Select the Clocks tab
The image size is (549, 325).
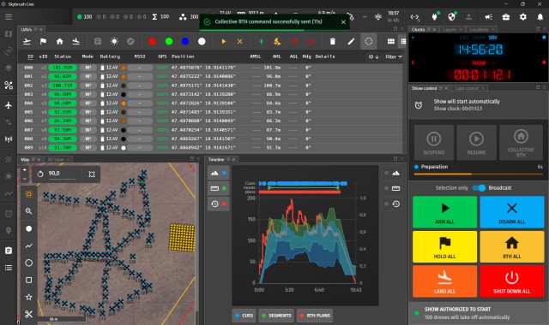418,30
